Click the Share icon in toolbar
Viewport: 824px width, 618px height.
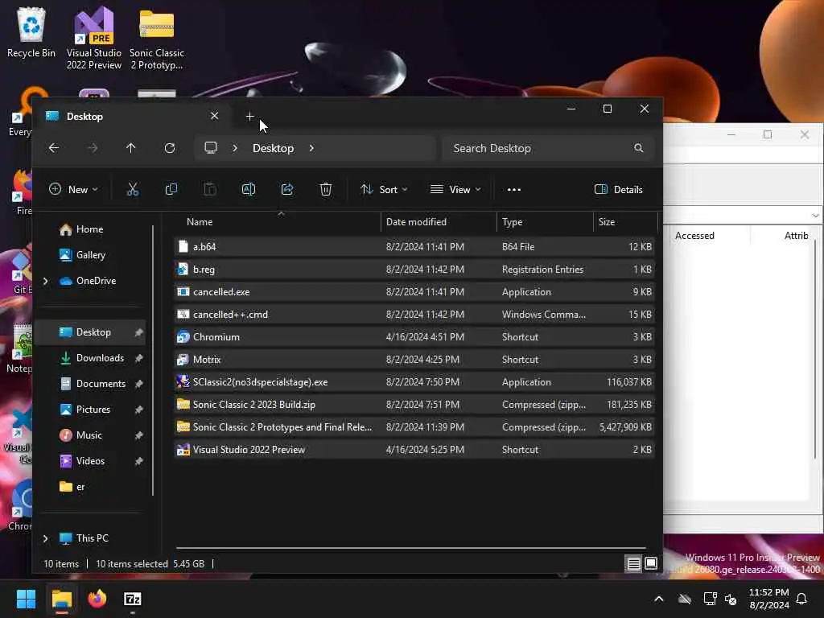(x=287, y=189)
